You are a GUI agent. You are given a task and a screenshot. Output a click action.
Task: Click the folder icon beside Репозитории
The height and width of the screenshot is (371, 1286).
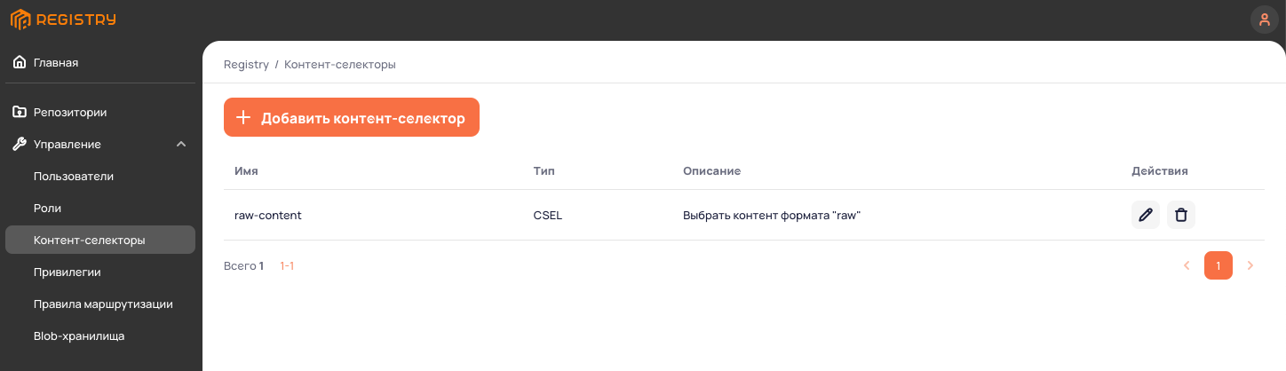[20, 113]
